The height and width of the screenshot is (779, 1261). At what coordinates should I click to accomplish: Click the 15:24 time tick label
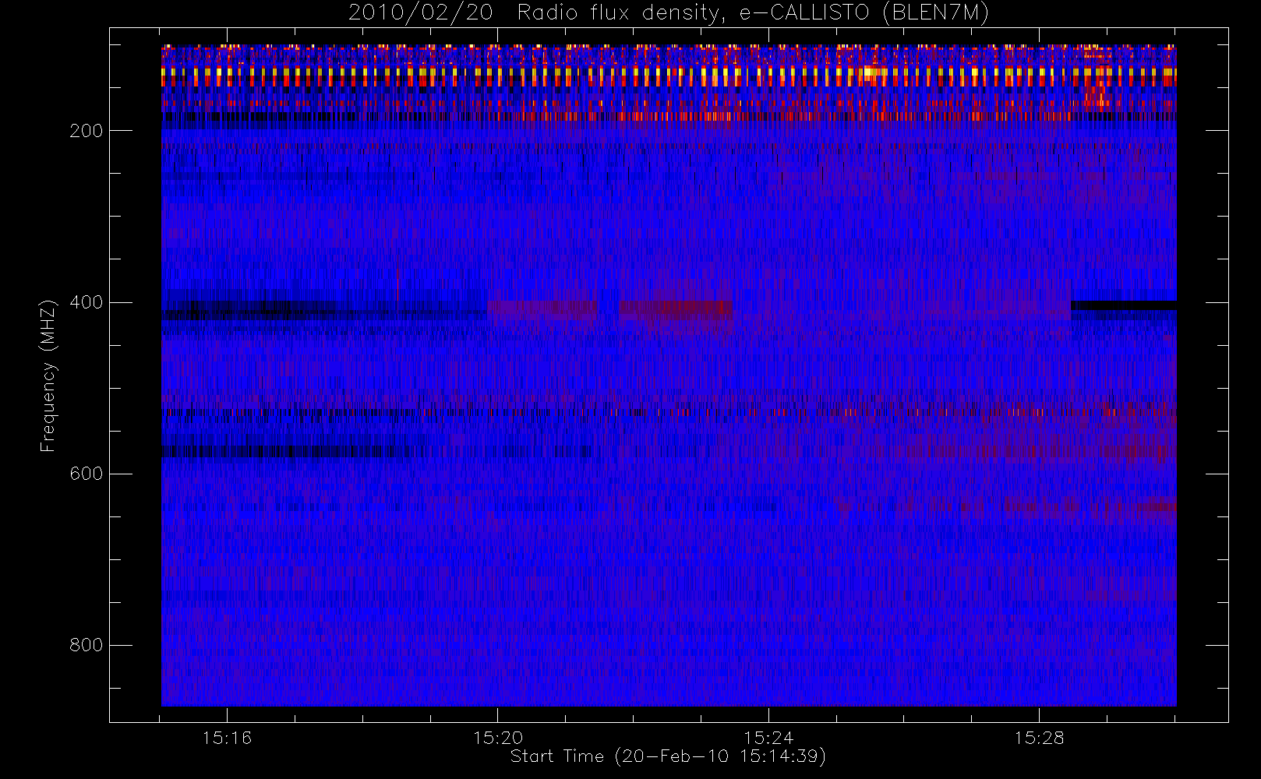(768, 738)
